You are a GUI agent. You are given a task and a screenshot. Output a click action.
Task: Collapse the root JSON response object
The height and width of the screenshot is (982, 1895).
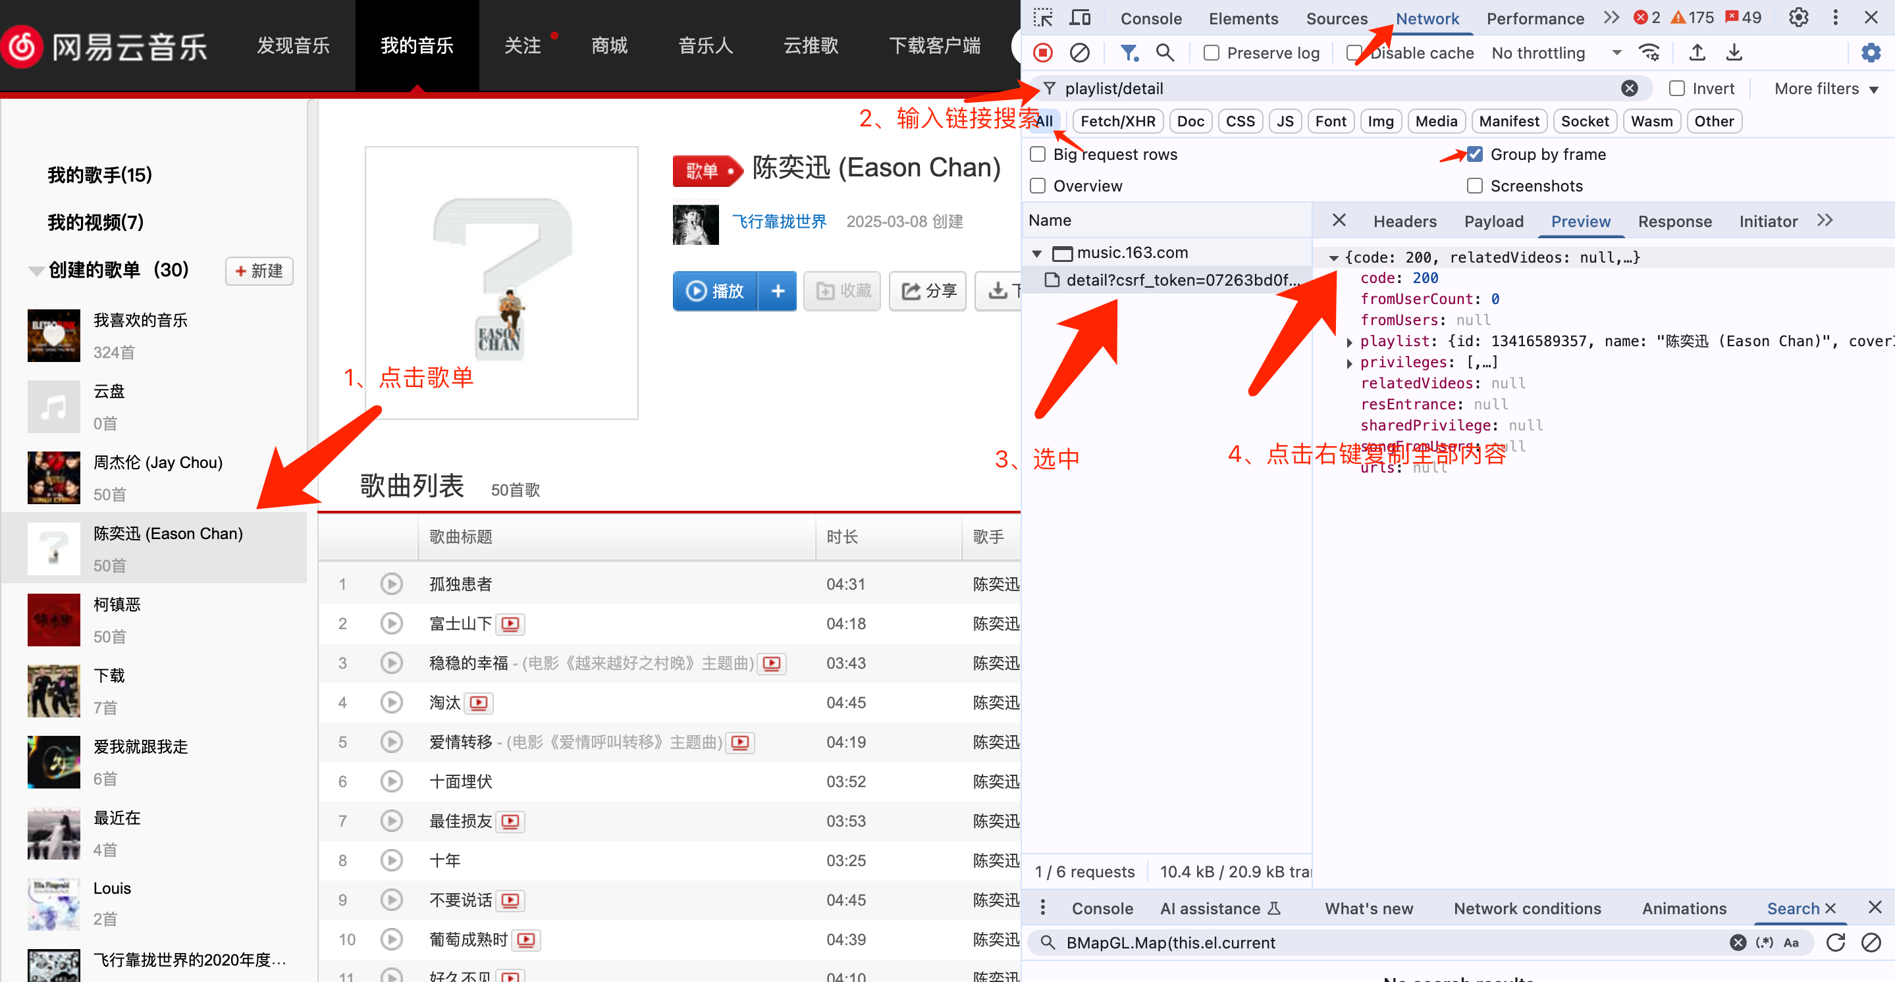[x=1333, y=258]
